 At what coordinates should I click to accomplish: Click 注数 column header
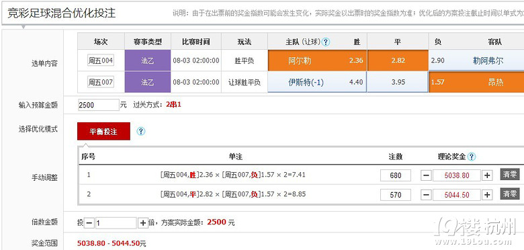[x=395, y=157]
